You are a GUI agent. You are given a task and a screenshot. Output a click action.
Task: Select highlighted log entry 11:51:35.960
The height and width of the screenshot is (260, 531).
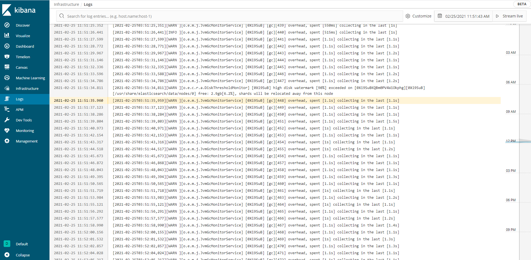(275, 101)
